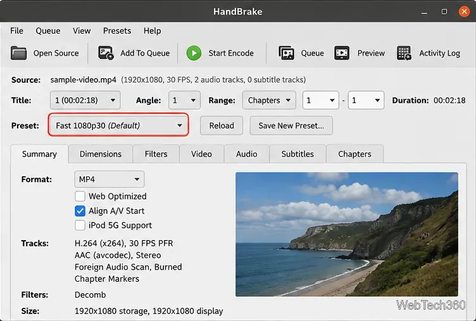Click the coastal video preview thumbnail
This screenshot has width=476, height=321.
(347, 234)
